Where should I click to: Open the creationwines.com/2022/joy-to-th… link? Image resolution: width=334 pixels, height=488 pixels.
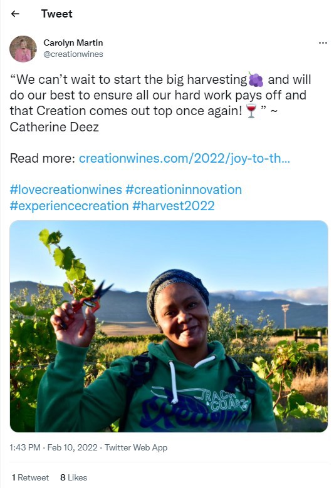[184, 158]
